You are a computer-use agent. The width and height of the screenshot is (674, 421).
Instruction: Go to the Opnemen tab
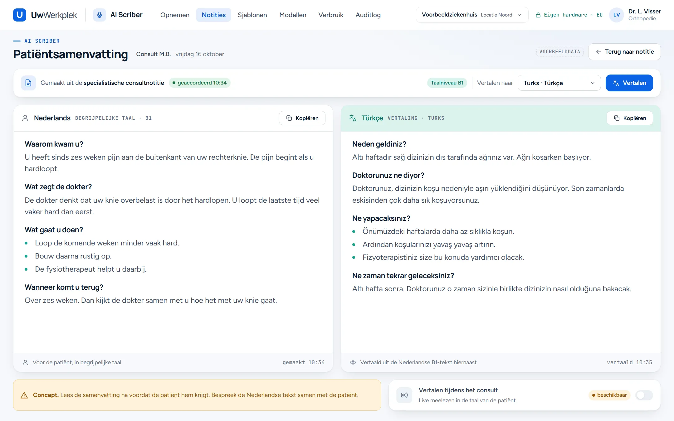click(175, 15)
